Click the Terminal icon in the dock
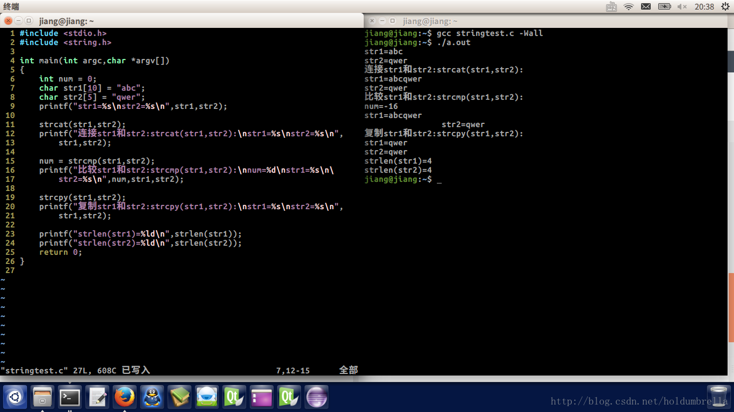The image size is (734, 412). click(x=70, y=398)
